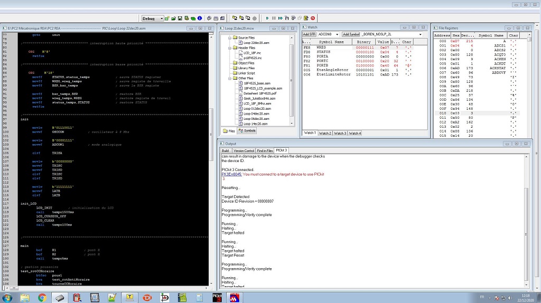Open the Find in Files output tab
Viewport: 541px width, 303px height.
click(265, 150)
